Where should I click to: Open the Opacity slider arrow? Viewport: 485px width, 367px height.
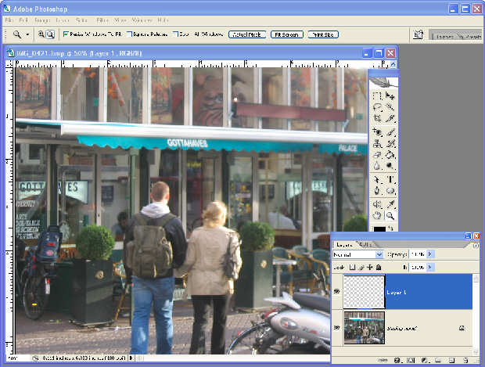[x=430, y=254]
